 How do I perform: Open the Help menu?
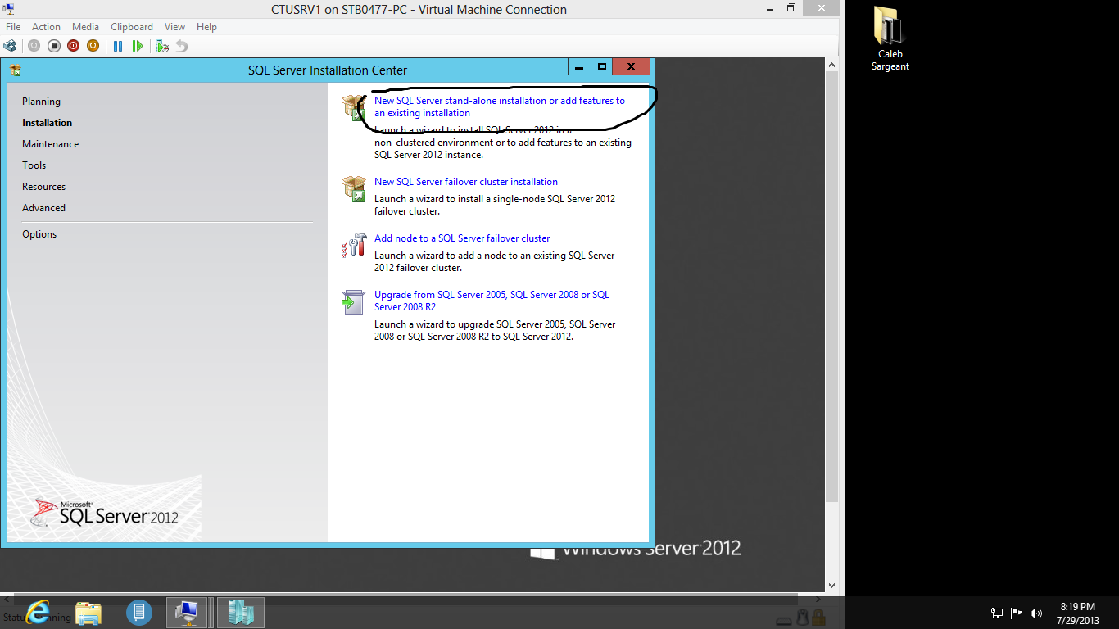pos(206,27)
